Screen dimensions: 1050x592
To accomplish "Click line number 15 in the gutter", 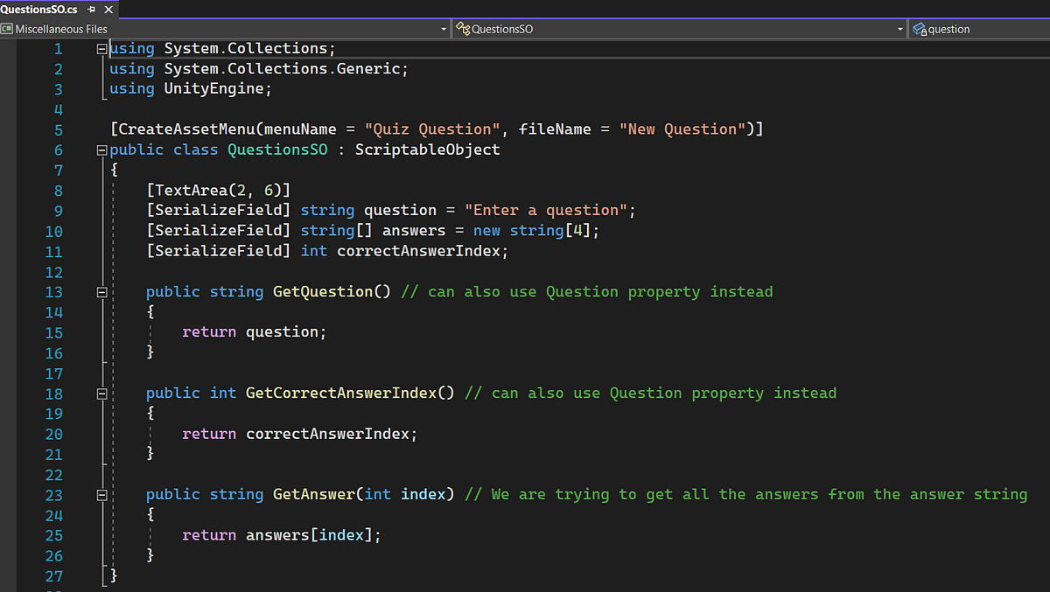I will point(54,331).
